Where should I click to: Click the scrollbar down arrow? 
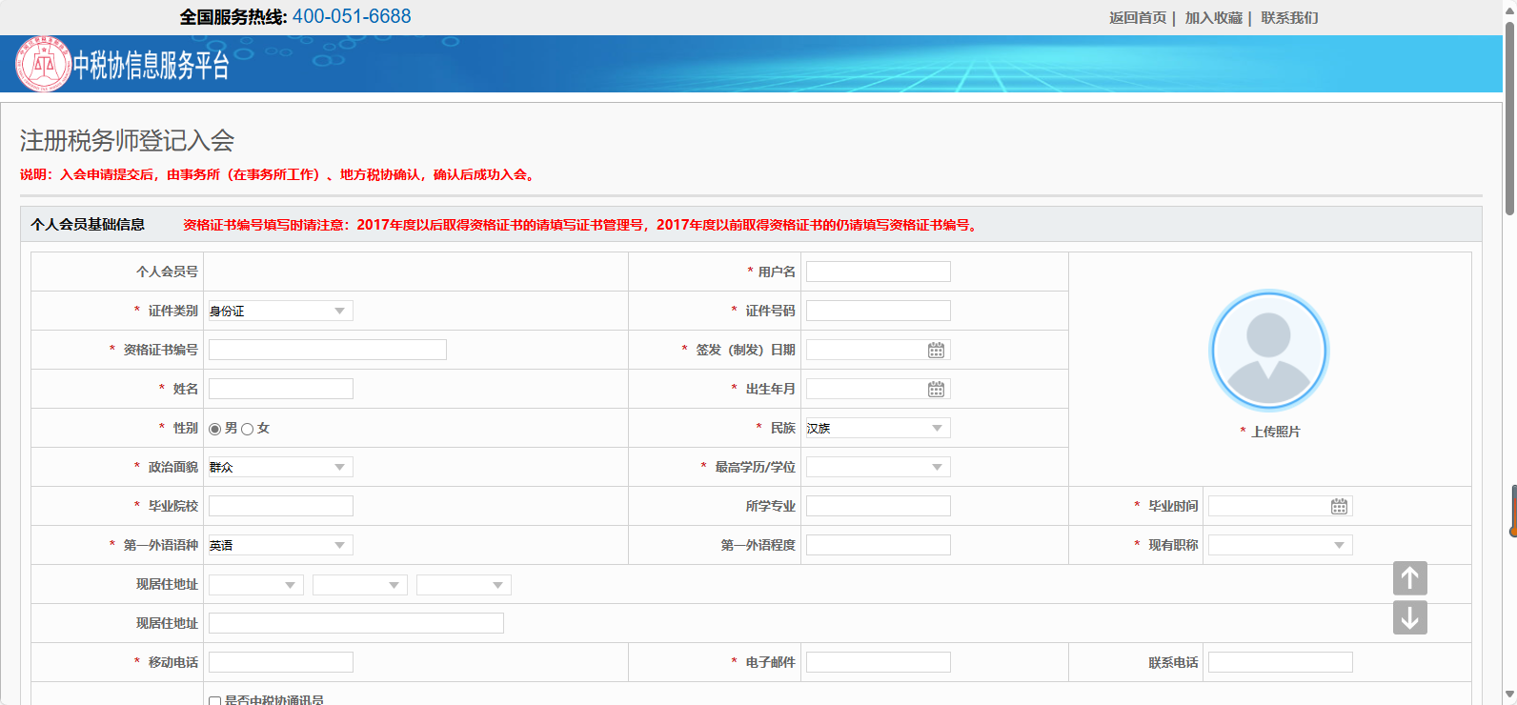[1509, 695]
